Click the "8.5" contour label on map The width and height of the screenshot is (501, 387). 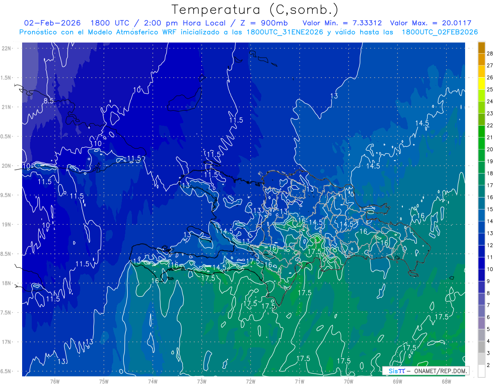pyautogui.click(x=48, y=101)
